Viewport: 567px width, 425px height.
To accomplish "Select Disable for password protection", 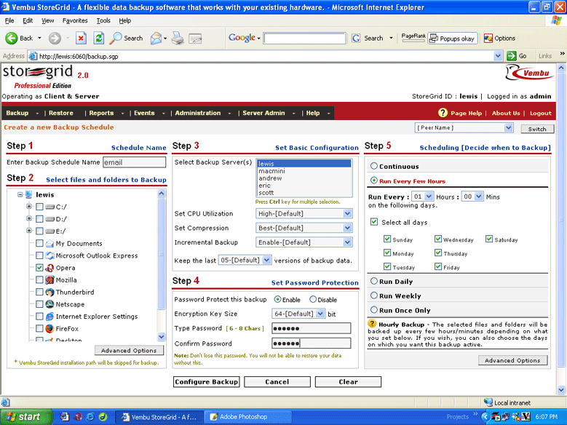I will coord(313,299).
